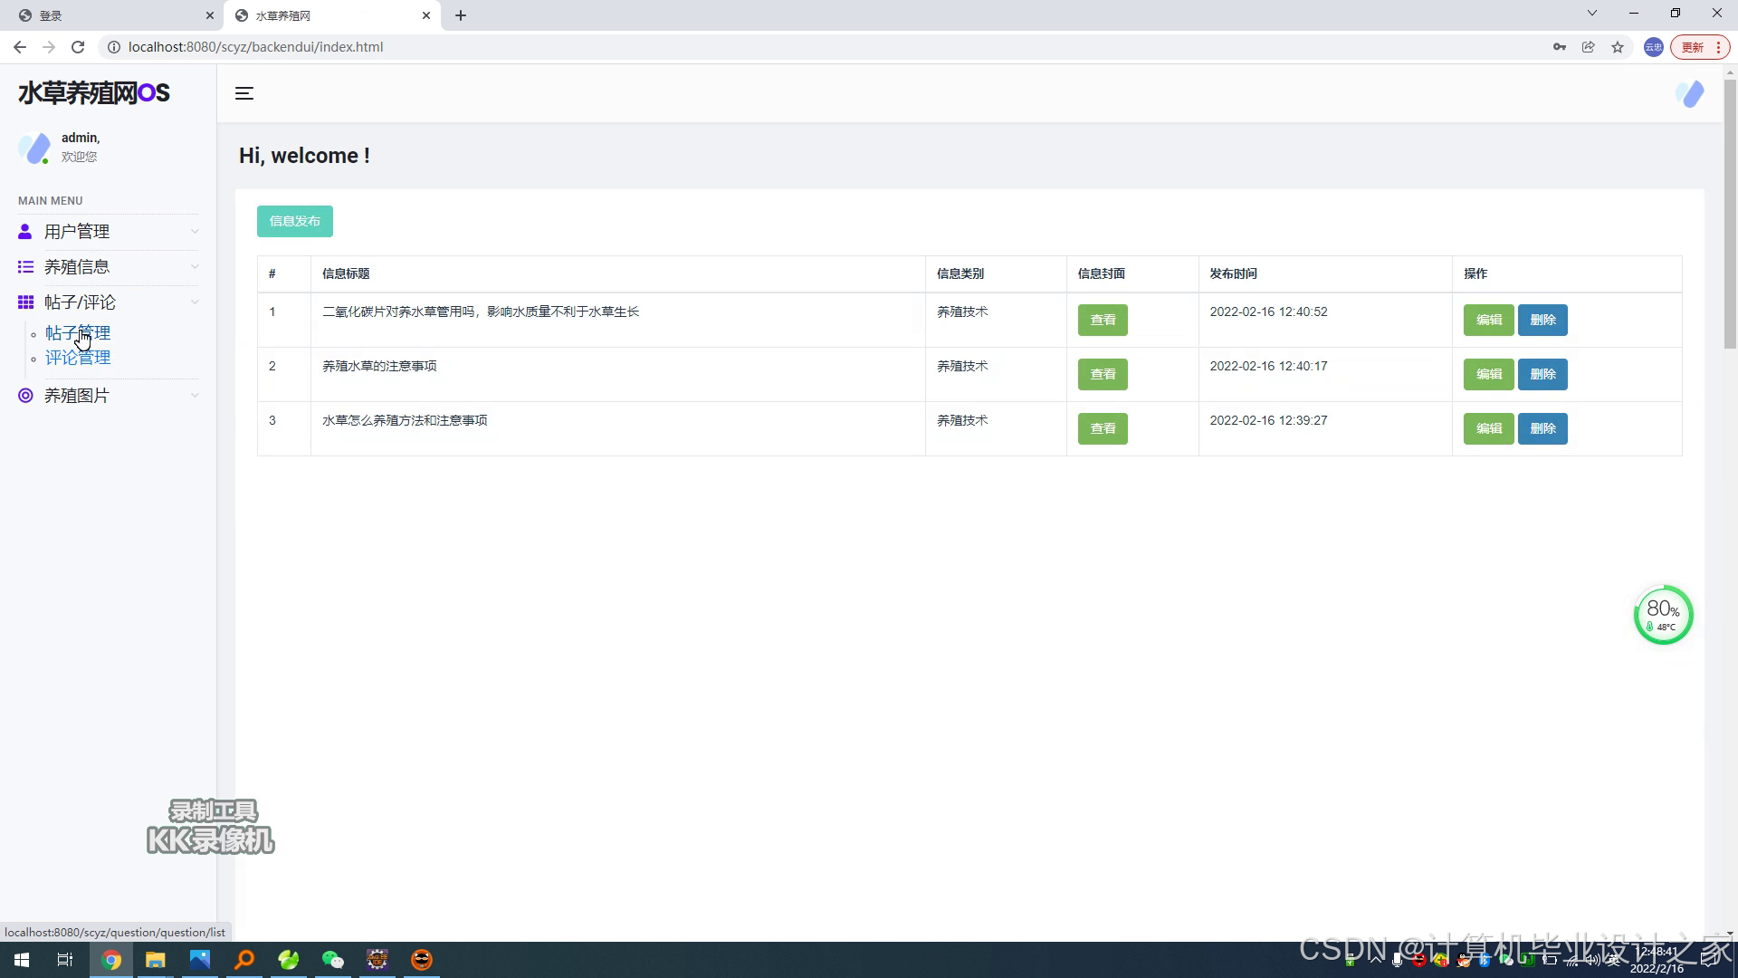Viewport: 1738px width, 978px height.
Task: Open WeChat from the taskbar
Action: 332,960
